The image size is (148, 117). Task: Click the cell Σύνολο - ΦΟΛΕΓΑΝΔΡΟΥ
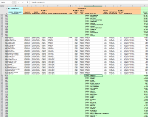(93, 83)
